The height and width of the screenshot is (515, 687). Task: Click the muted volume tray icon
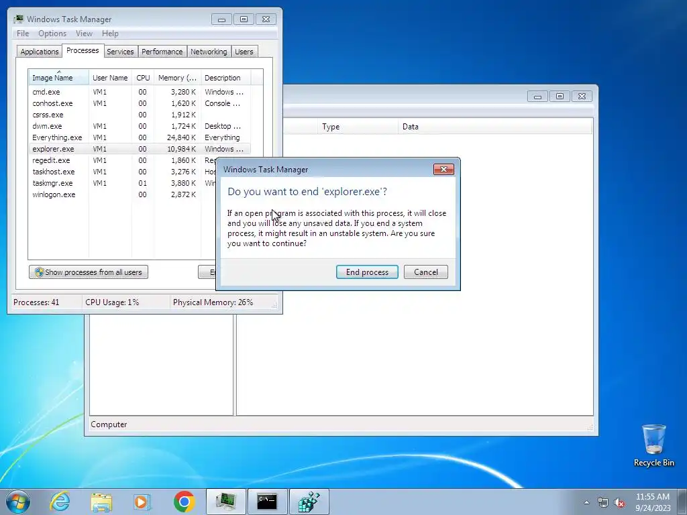(619, 502)
